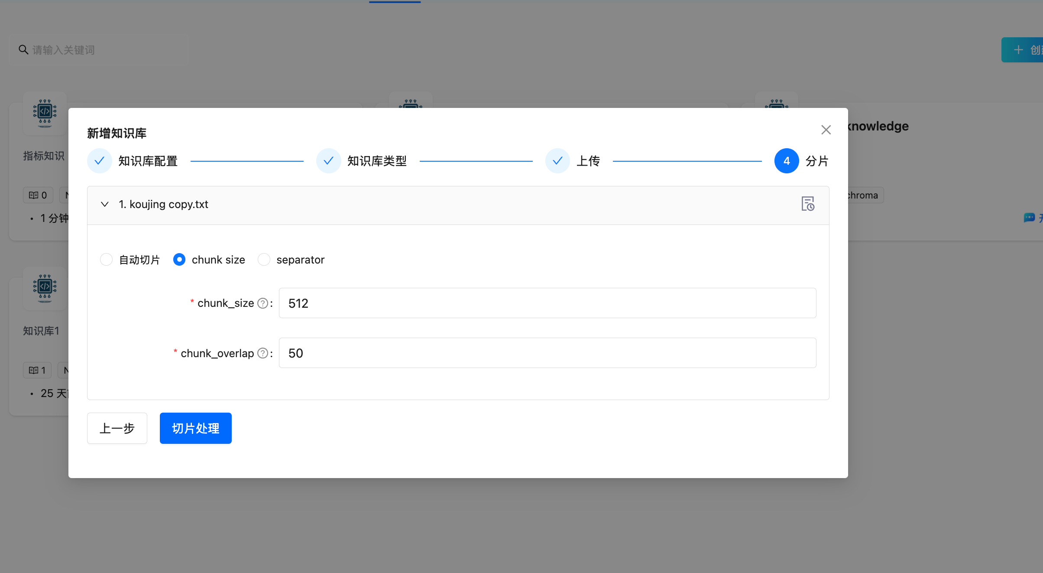Viewport: 1043px width, 573px height.
Task: Select the separator radio option
Action: coord(264,260)
